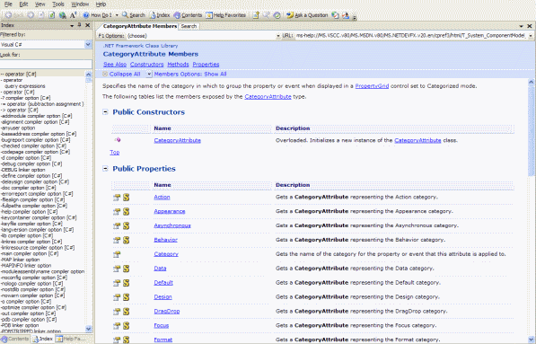This screenshot has height=344, width=536.
Task: Open Index from the toolbar
Action: click(160, 15)
